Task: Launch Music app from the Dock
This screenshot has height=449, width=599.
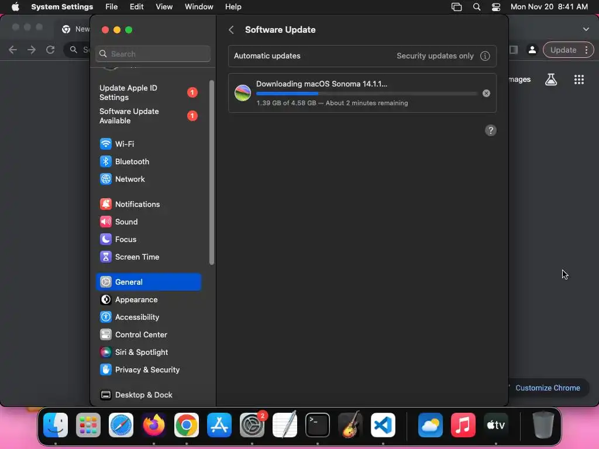Action: tap(463, 425)
